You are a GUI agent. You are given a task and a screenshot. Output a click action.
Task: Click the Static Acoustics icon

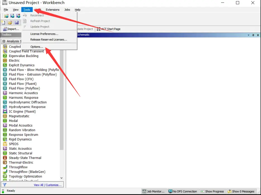tap(5, 149)
